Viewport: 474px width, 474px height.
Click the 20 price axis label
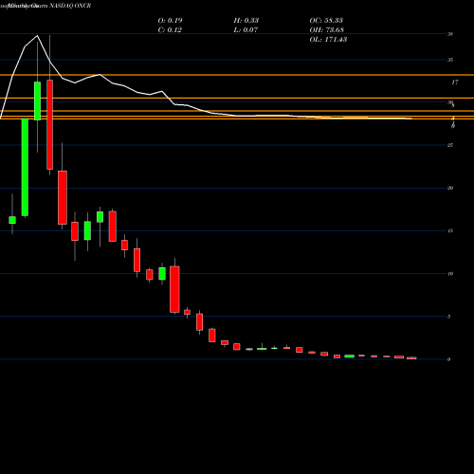click(450, 188)
